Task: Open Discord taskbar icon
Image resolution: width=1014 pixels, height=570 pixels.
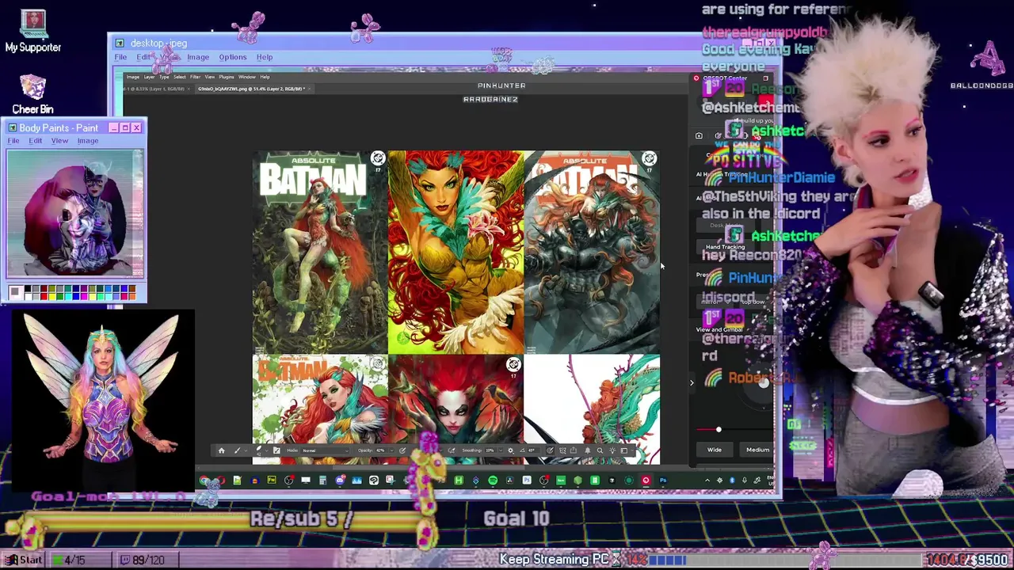Action: tap(340, 481)
